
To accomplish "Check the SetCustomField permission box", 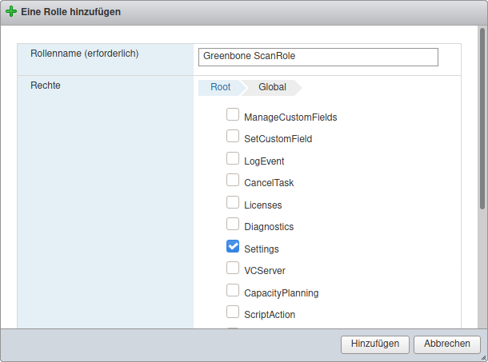I will point(233,137).
